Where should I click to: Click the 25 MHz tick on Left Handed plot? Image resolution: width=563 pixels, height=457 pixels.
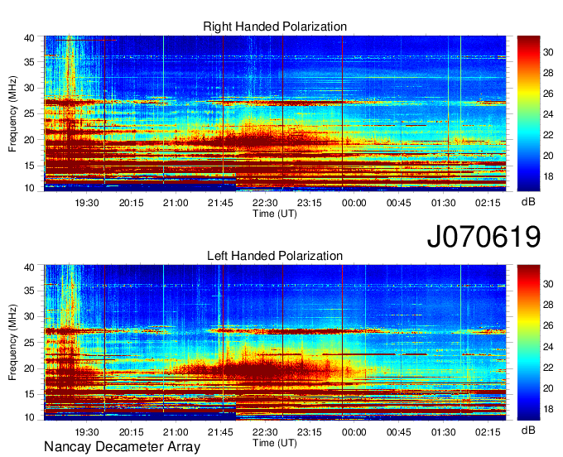pyautogui.click(x=30, y=343)
